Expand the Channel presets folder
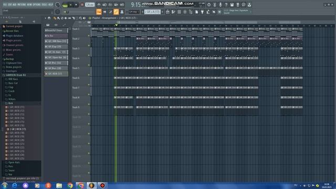The image size is (336, 189). click(15, 45)
